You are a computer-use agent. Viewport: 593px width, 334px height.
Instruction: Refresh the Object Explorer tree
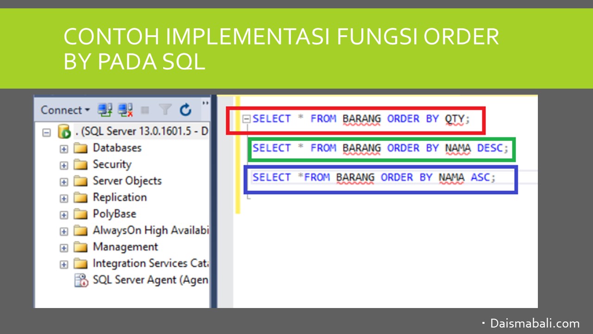point(185,110)
